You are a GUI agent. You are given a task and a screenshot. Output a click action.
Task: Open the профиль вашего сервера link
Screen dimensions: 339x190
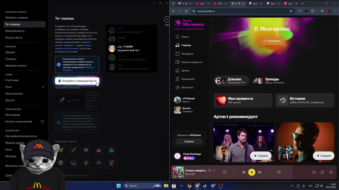click(73, 44)
